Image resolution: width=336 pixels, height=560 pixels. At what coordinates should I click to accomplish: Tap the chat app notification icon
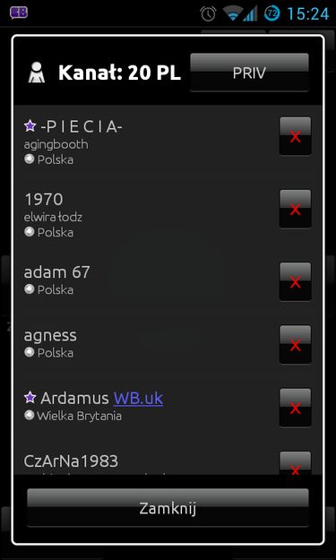coord(19,13)
